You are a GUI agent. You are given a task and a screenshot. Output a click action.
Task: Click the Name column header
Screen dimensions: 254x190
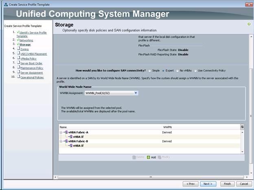110,127
